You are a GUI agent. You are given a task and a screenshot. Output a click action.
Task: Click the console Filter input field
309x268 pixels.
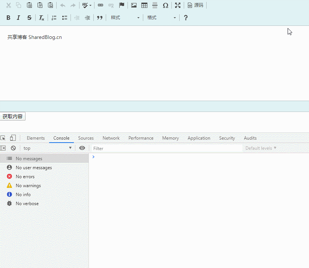(167, 148)
